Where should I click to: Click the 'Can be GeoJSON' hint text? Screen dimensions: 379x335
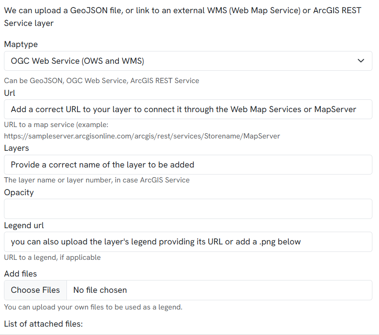(x=101, y=81)
